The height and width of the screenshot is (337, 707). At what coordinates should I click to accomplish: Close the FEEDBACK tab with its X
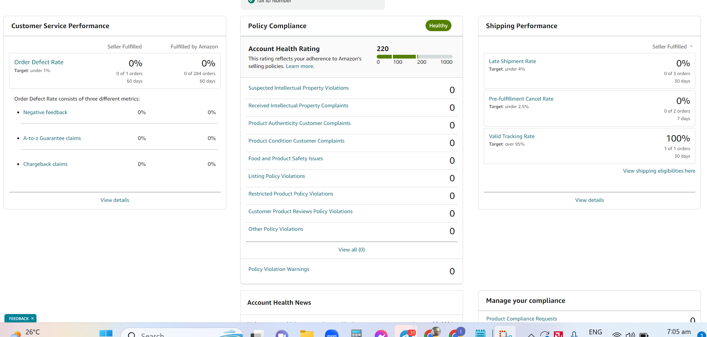pyautogui.click(x=32, y=319)
